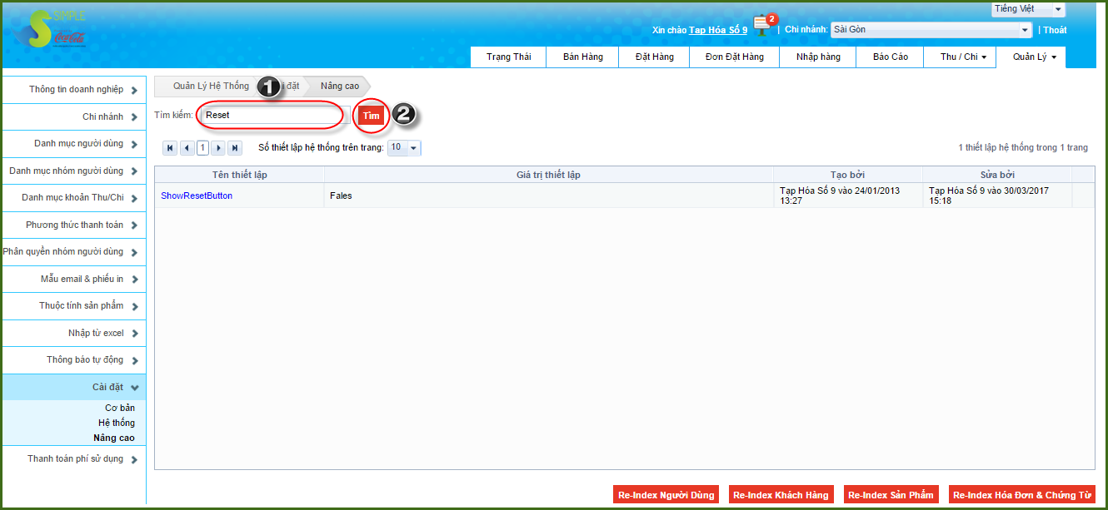Open the ShowResetButton setting link
1108x510 pixels.
pos(197,196)
